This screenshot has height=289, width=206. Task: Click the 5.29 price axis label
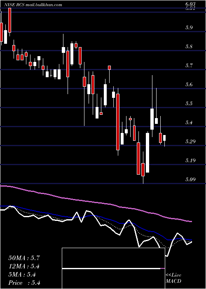(190, 141)
